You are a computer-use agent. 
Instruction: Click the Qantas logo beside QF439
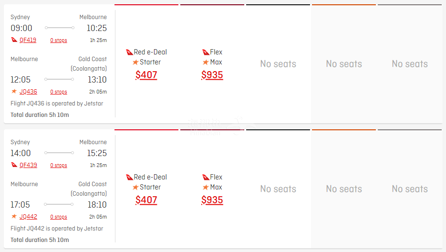[x=14, y=165]
